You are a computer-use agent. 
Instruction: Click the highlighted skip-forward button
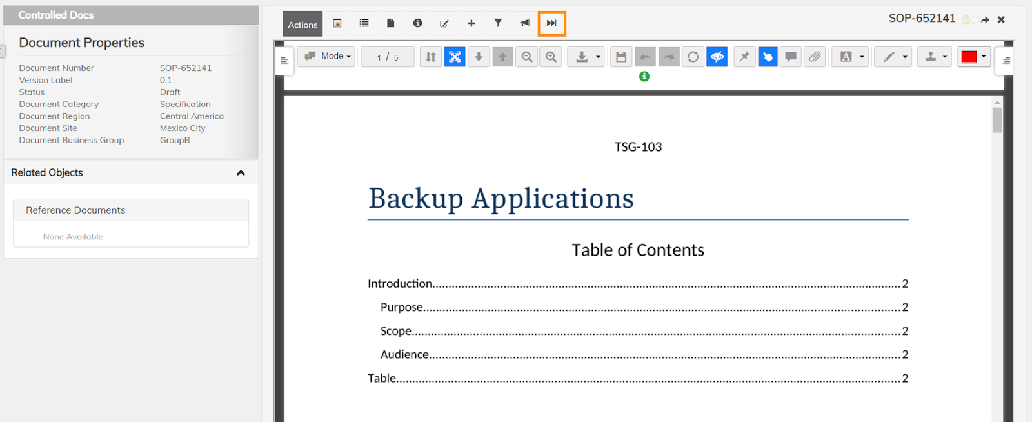click(x=551, y=23)
